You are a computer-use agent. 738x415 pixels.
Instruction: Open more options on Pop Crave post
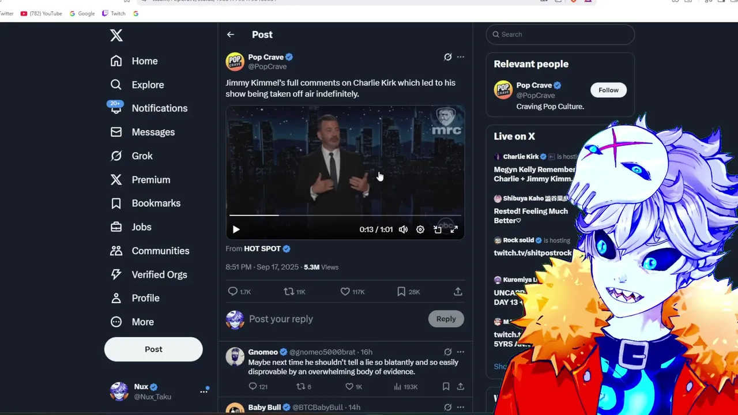pos(461,57)
